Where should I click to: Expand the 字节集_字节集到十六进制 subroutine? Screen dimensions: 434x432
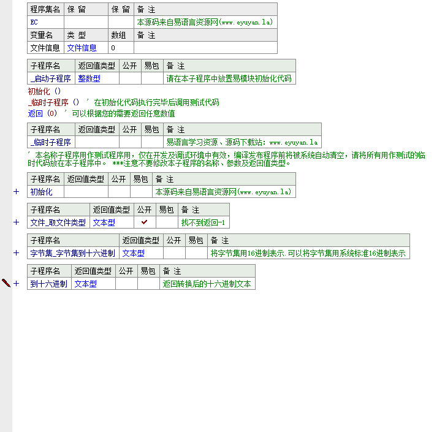(x=17, y=253)
